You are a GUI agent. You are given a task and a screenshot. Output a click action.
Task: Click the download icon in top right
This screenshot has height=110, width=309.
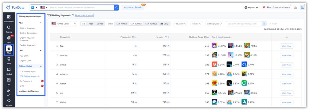coord(295,8)
